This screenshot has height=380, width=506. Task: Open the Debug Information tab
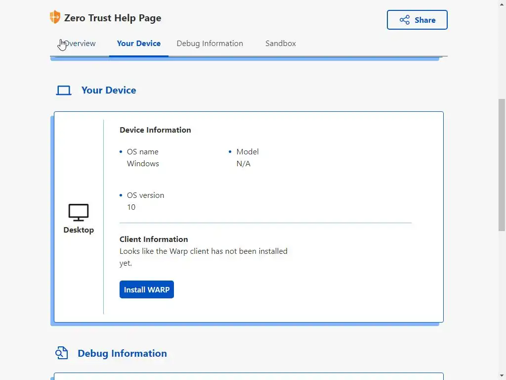[210, 44]
